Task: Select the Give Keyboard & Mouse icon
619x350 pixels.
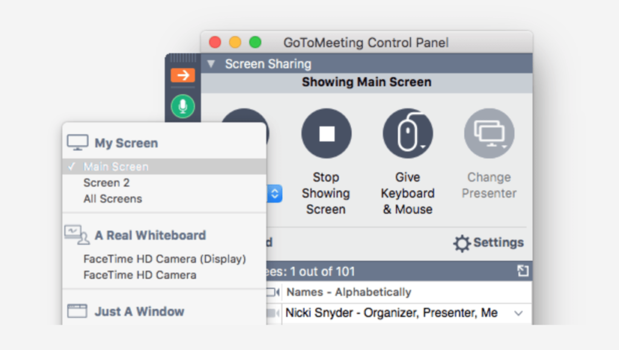Action: (407, 133)
